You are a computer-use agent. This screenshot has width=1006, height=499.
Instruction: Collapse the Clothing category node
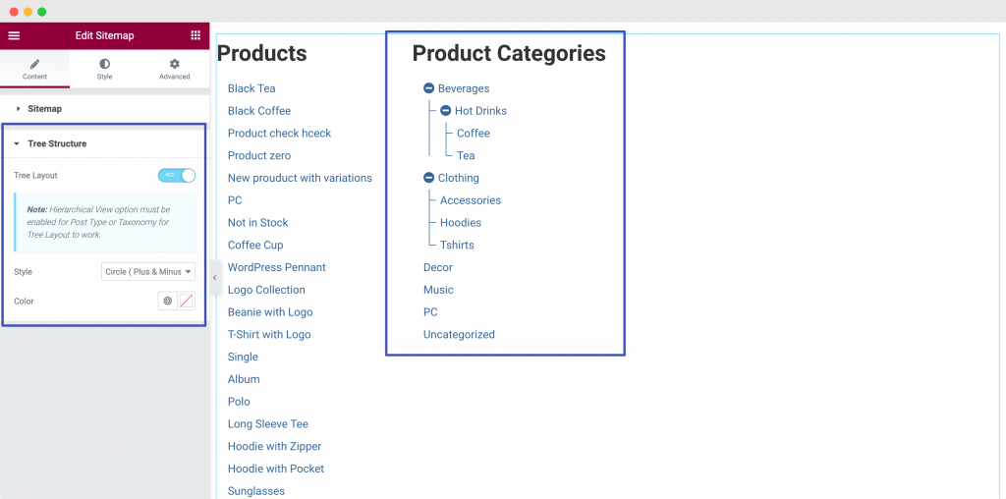point(428,178)
